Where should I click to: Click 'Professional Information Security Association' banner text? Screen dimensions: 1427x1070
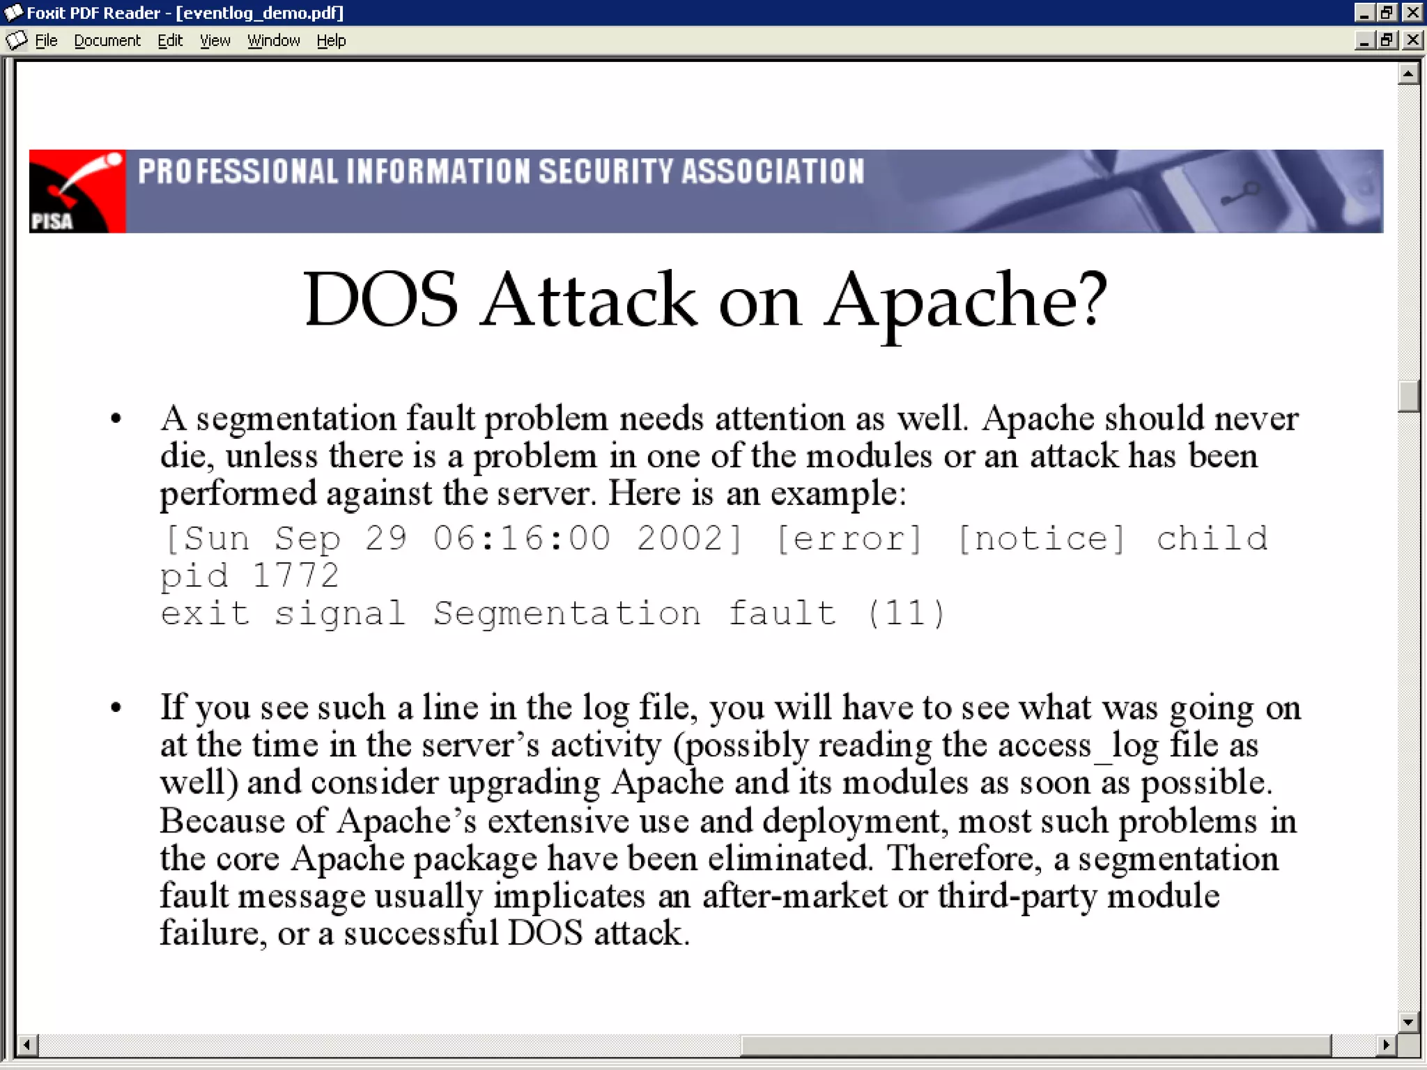click(501, 171)
